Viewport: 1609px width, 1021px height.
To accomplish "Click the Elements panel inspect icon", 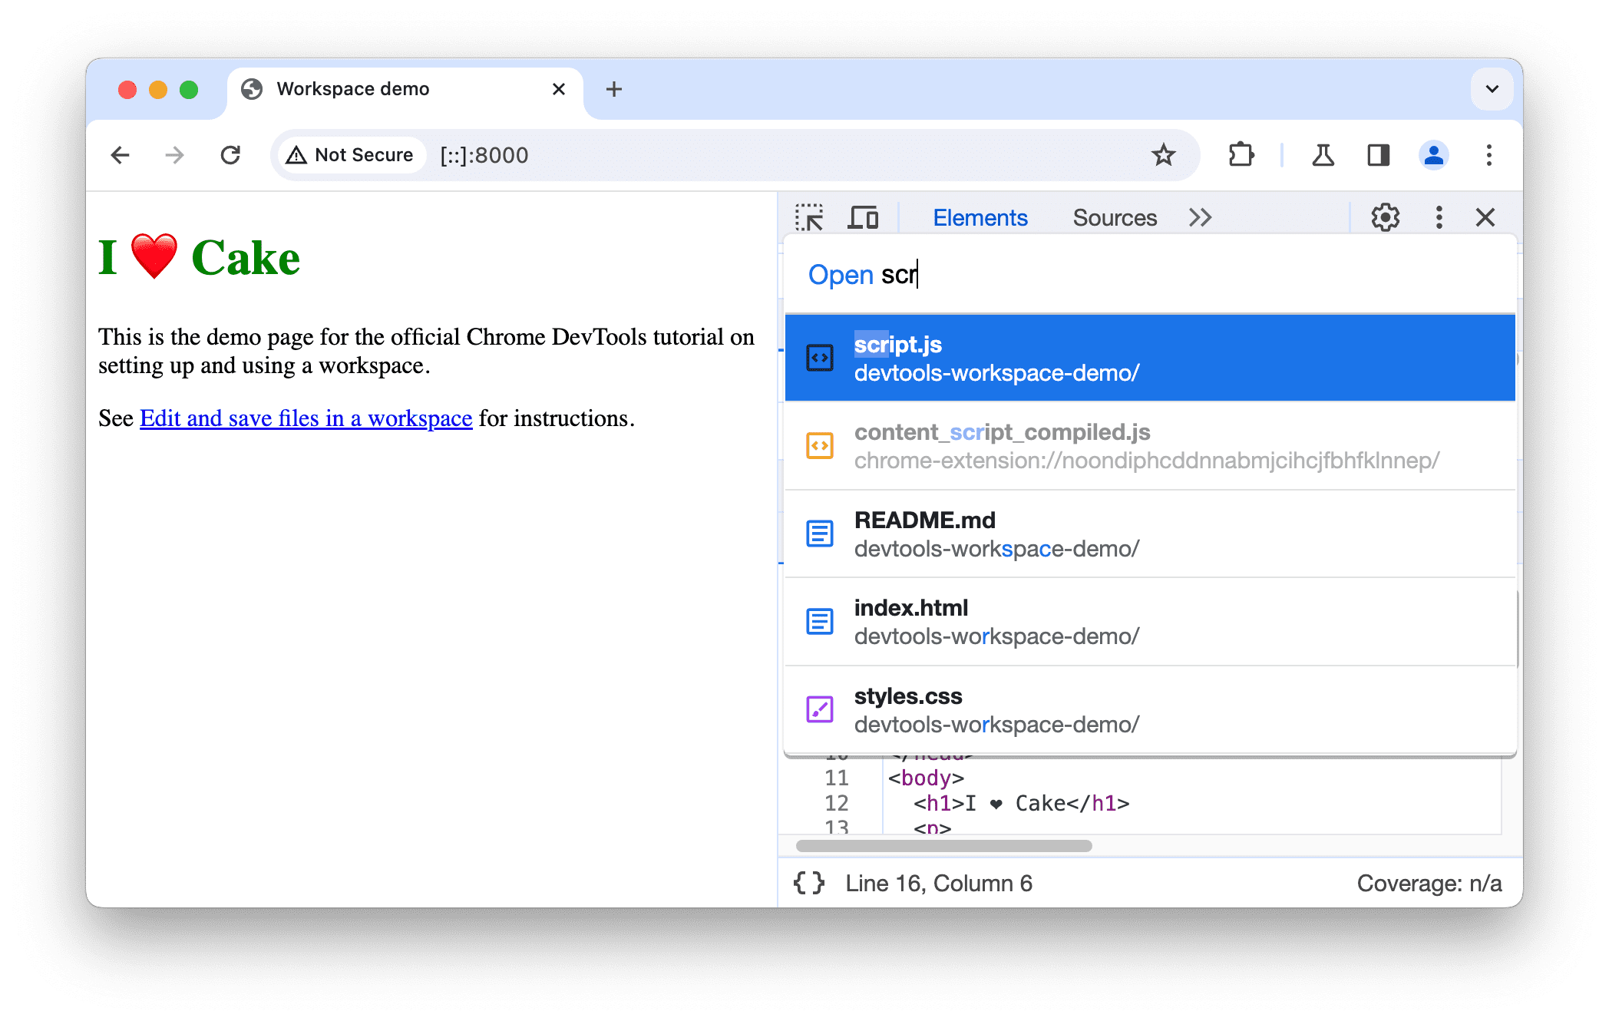I will pyautogui.click(x=814, y=216).
